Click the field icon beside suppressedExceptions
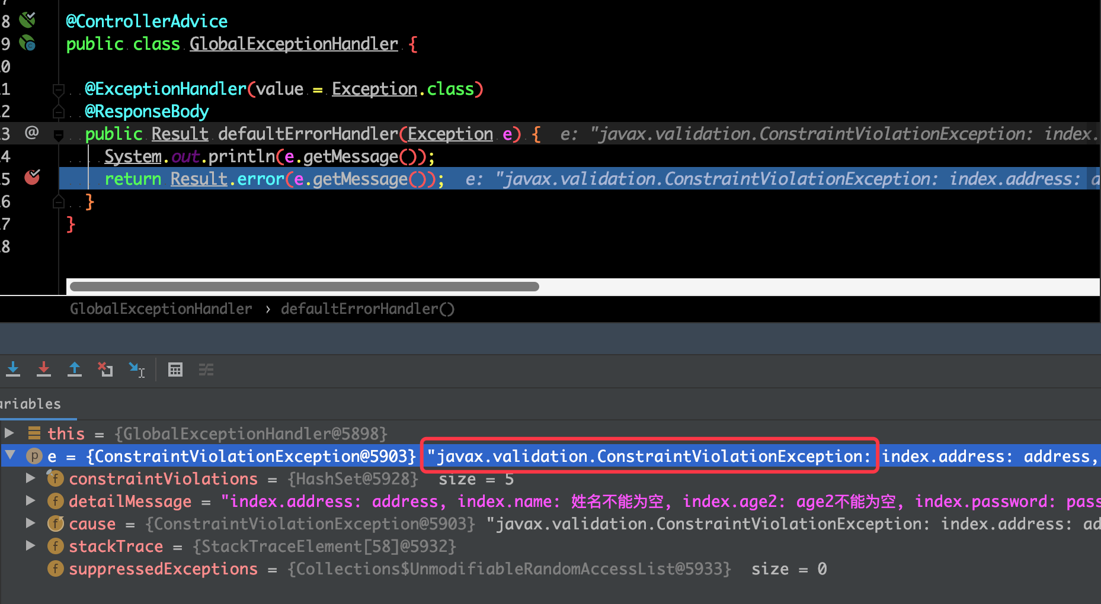This screenshot has width=1101, height=604. 55,568
